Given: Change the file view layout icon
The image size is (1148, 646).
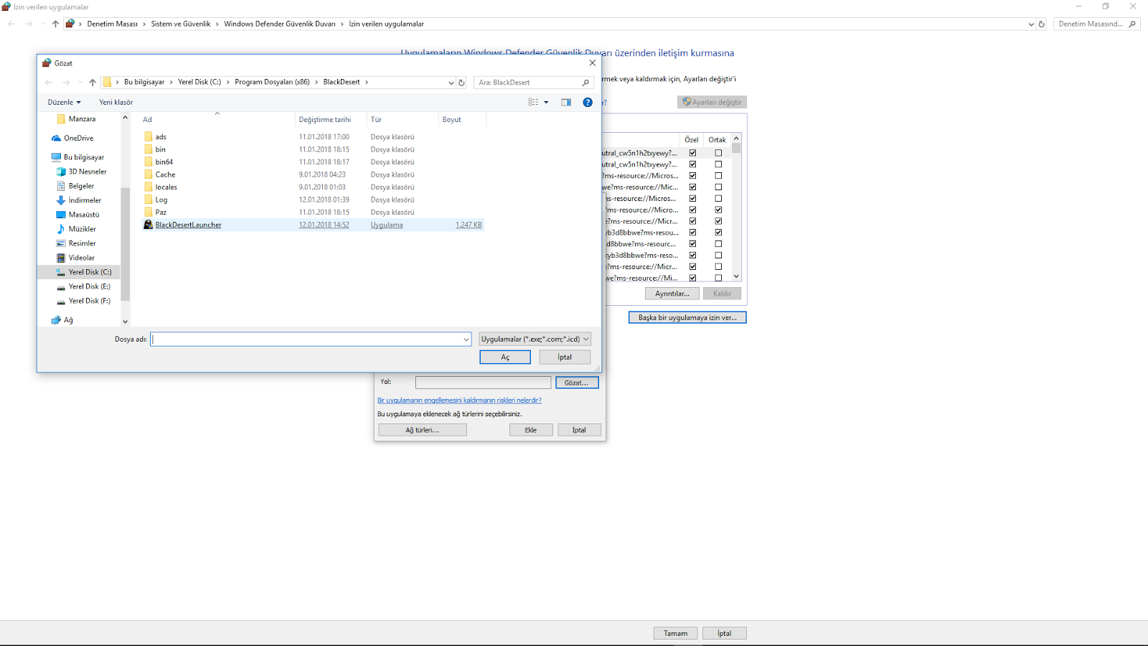Looking at the screenshot, I should [x=533, y=103].
